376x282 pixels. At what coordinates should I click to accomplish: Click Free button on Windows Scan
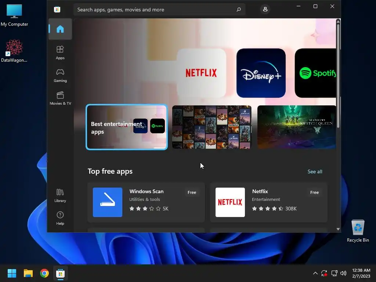(192, 192)
